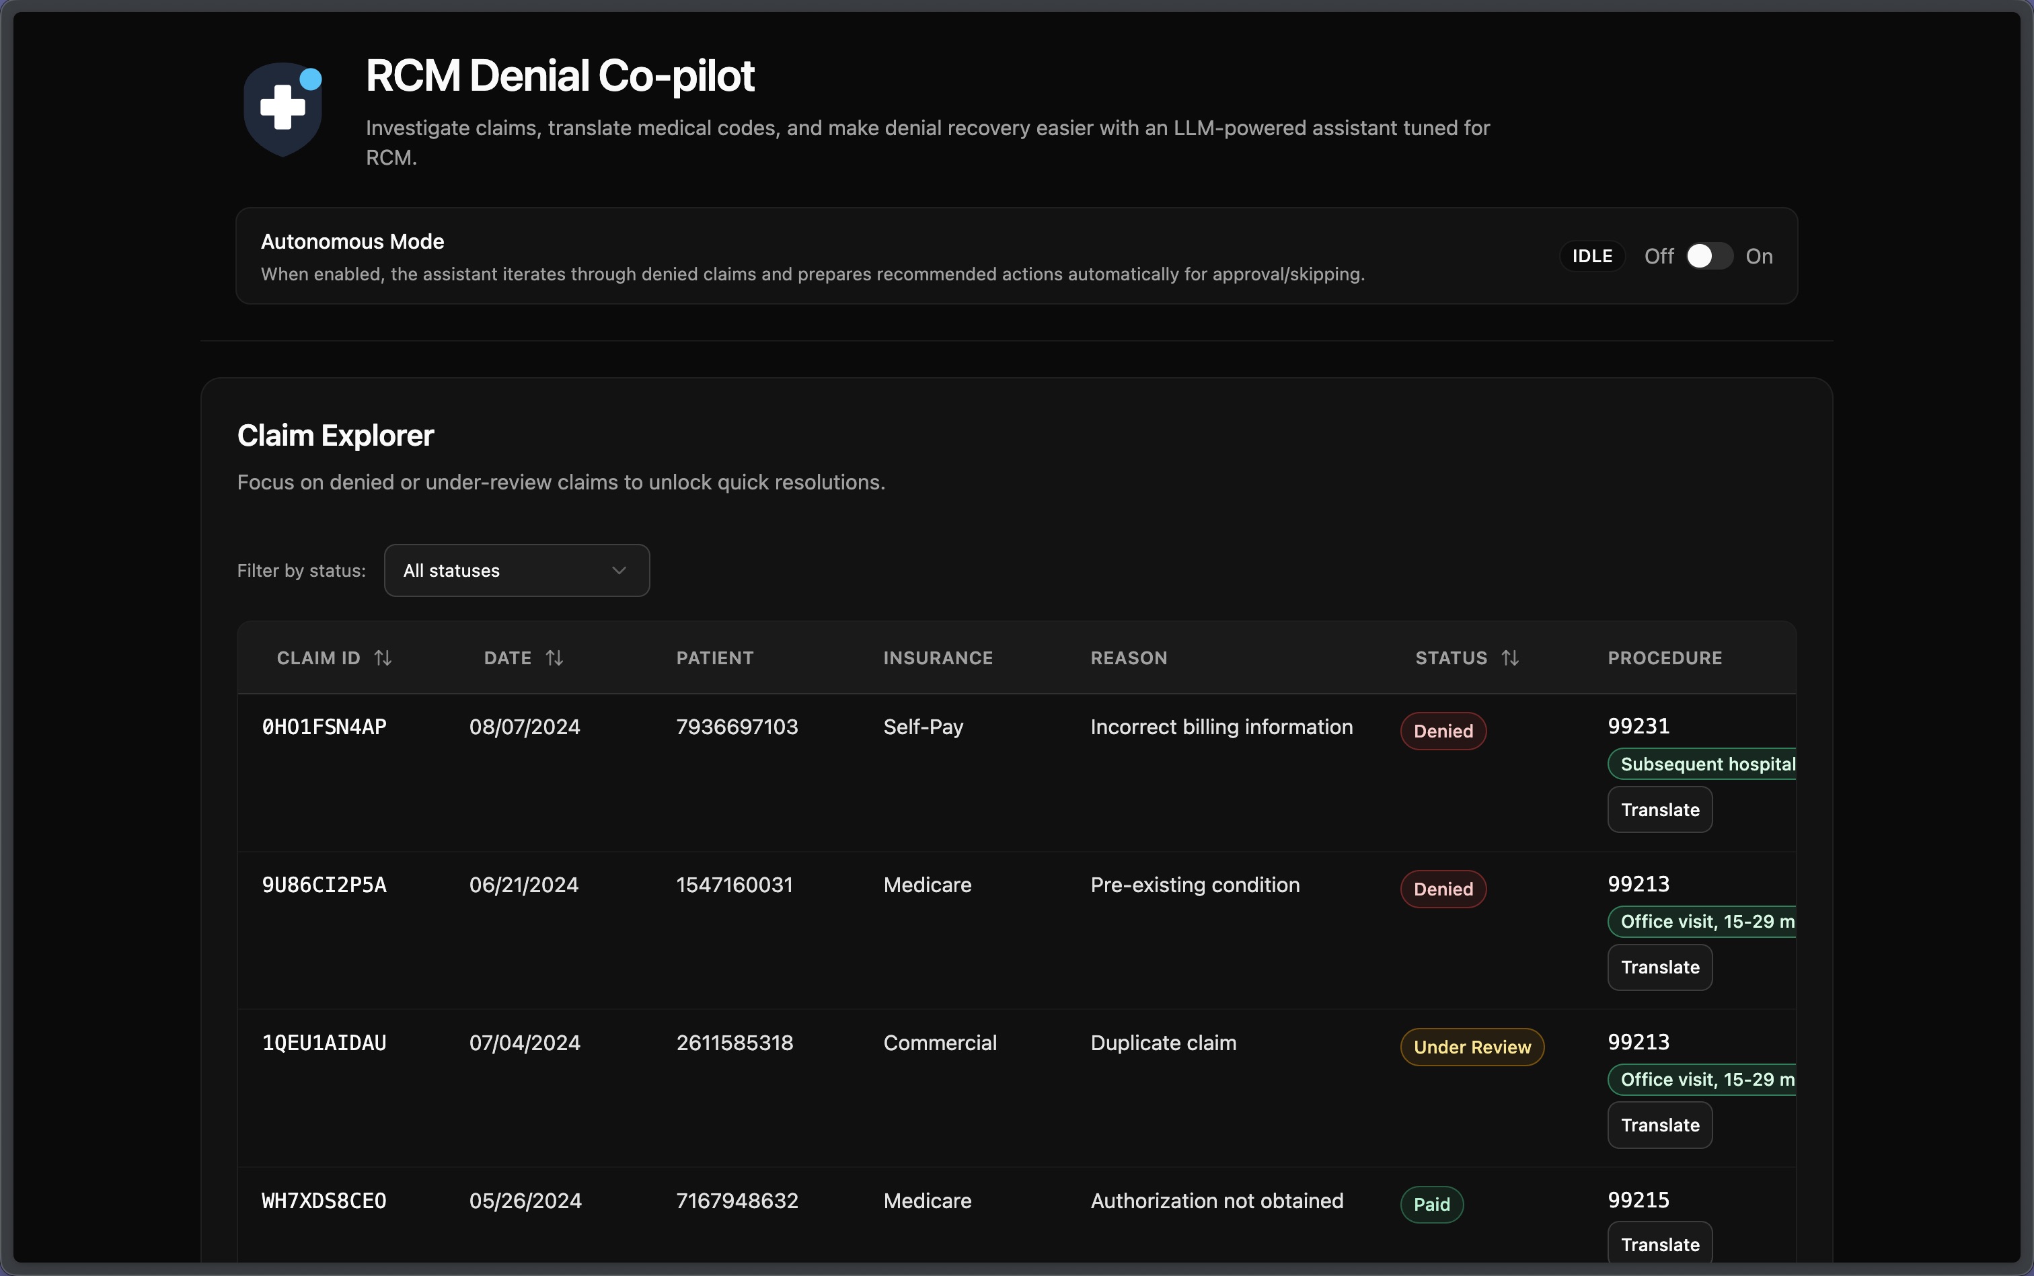Click Denied badge for claim 0H01FSN4AP

[x=1443, y=731]
